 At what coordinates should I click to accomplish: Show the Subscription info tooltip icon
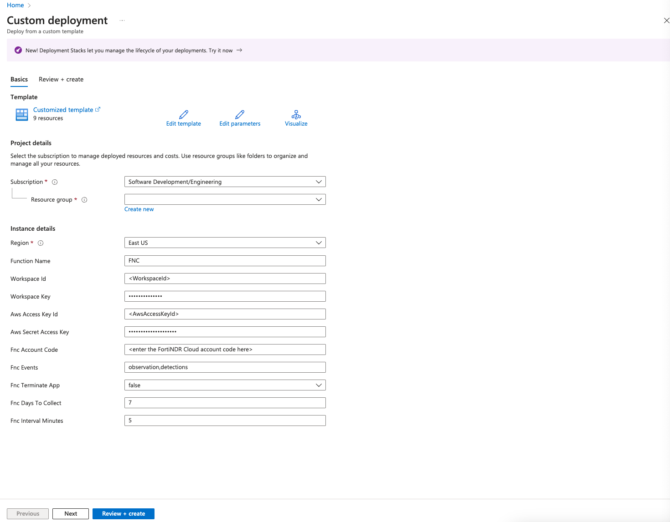click(x=54, y=182)
